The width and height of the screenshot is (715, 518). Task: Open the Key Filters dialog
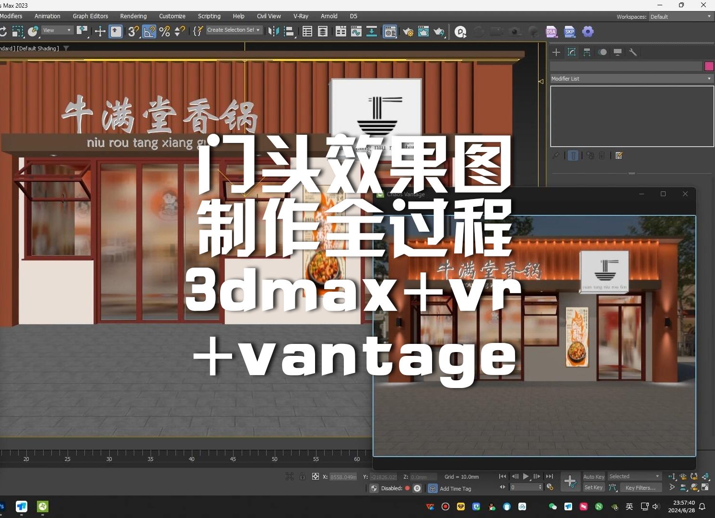(641, 488)
